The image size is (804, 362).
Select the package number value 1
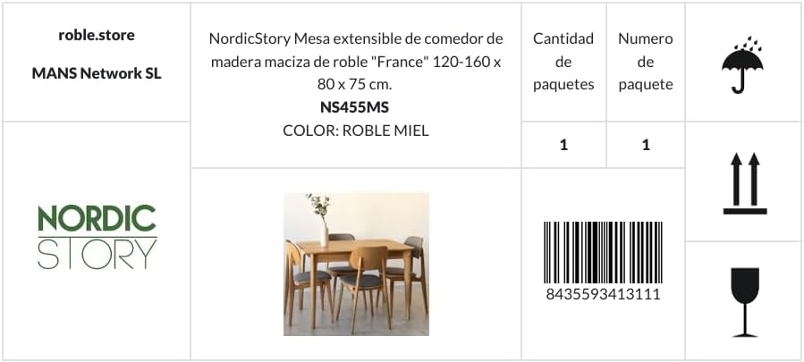(646, 145)
